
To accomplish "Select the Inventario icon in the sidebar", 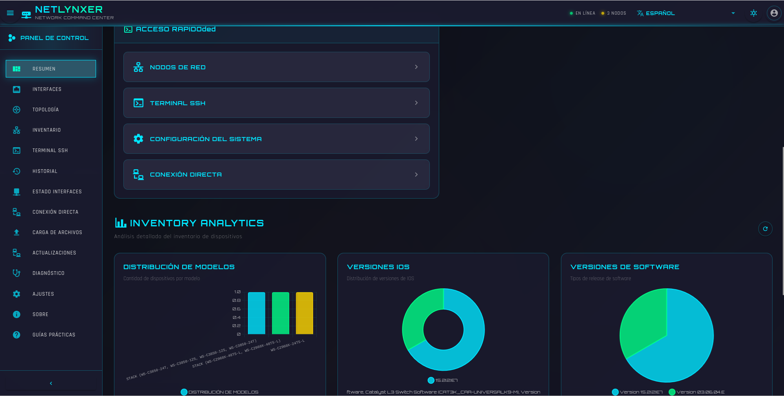I will (16, 130).
